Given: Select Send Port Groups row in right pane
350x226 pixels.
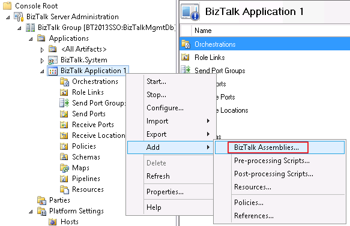Looking at the screenshot, I should [x=265, y=70].
